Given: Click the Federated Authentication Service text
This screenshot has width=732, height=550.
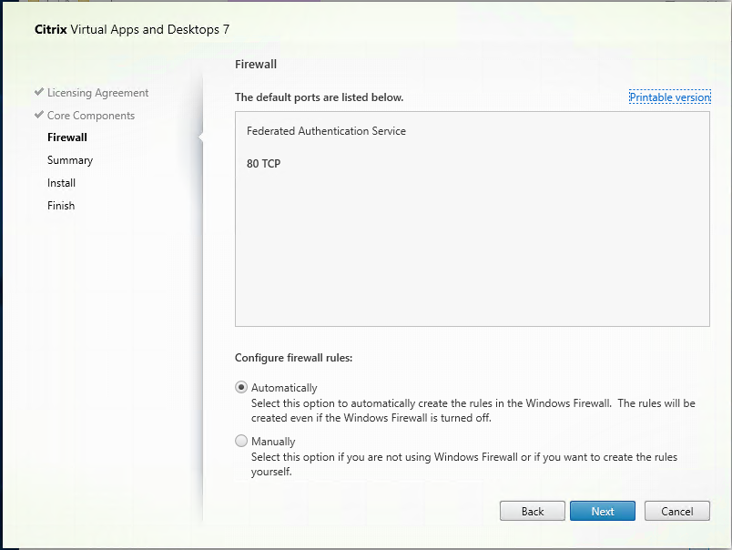Looking at the screenshot, I should coord(326,131).
